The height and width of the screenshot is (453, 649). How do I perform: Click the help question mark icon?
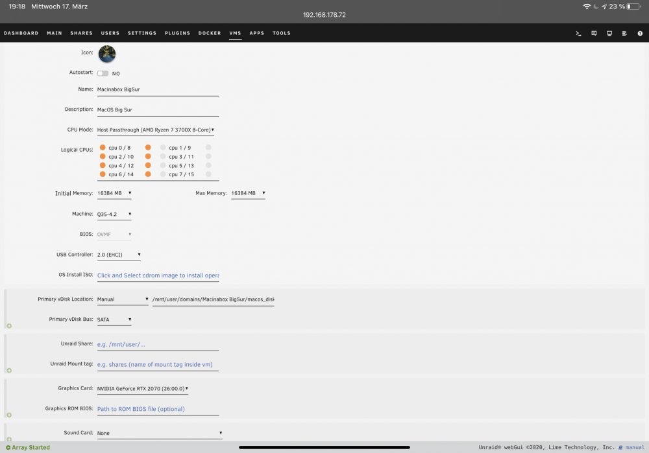pyautogui.click(x=640, y=34)
